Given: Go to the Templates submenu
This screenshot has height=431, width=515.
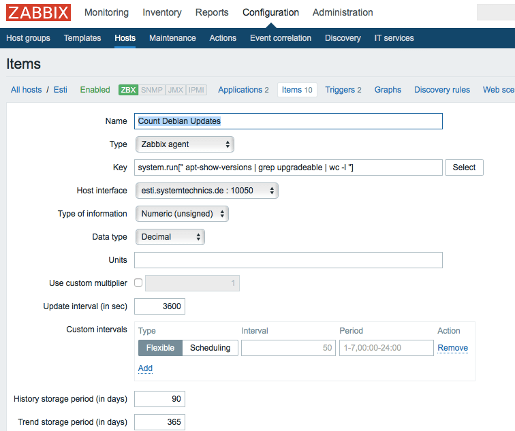Looking at the screenshot, I should click(x=82, y=38).
